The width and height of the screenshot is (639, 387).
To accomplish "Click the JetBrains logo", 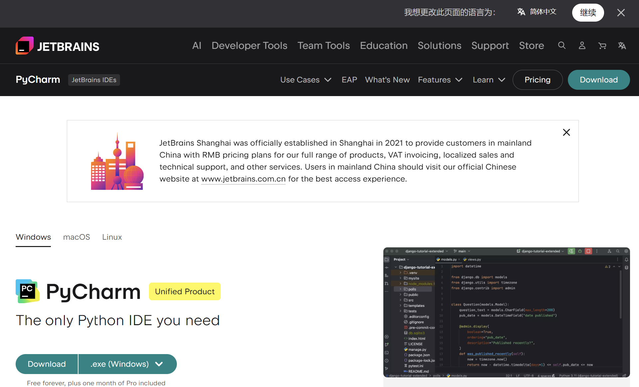I will (58, 46).
